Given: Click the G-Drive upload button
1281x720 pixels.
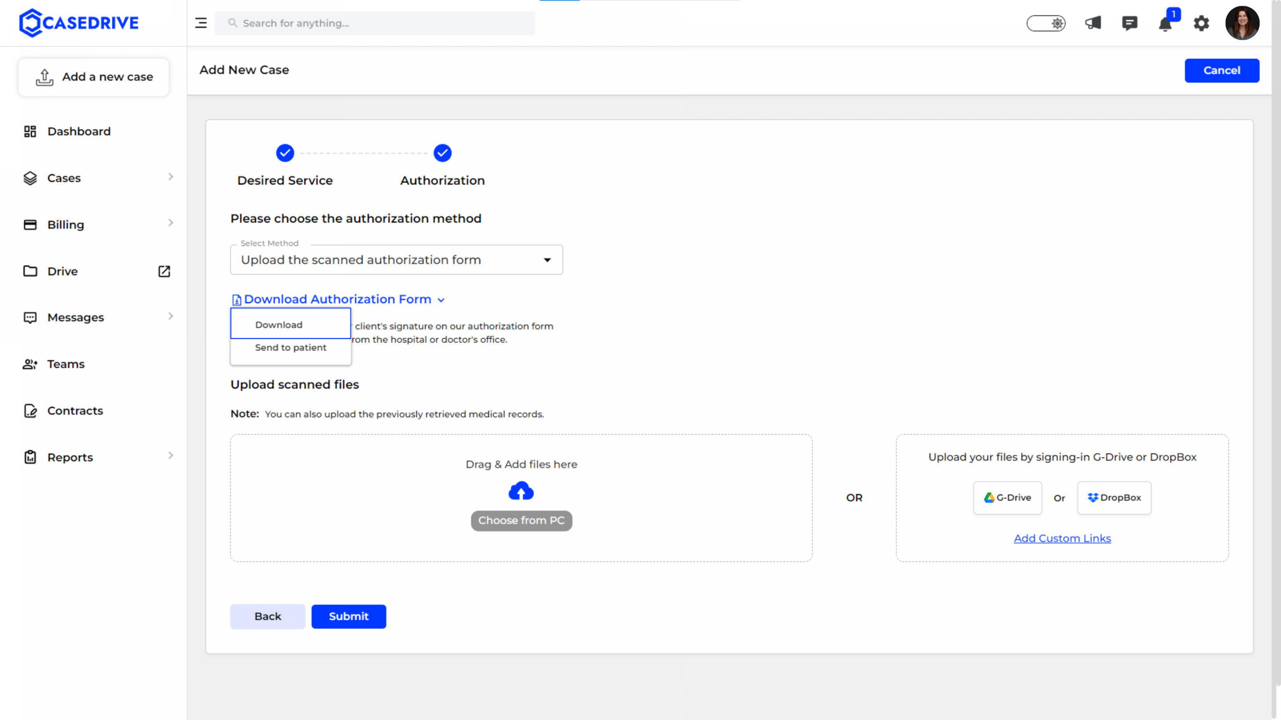Looking at the screenshot, I should pos(1007,498).
